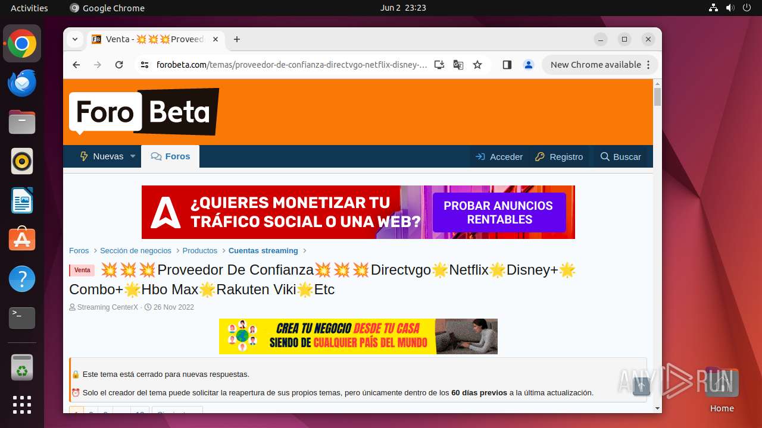This screenshot has width=762, height=428.
Task: Bookmark this tab with the star
Action: (x=477, y=65)
